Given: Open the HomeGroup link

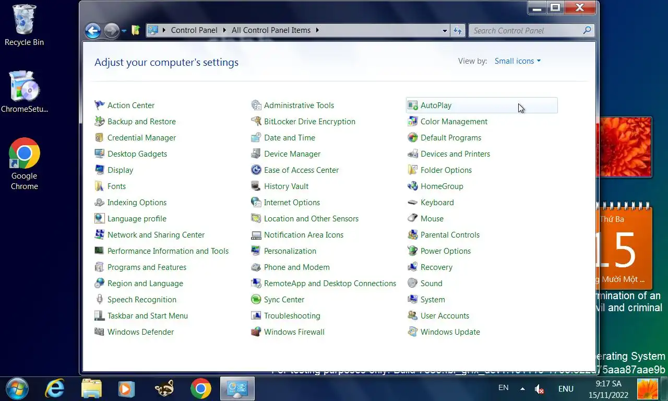Looking at the screenshot, I should pos(442,186).
